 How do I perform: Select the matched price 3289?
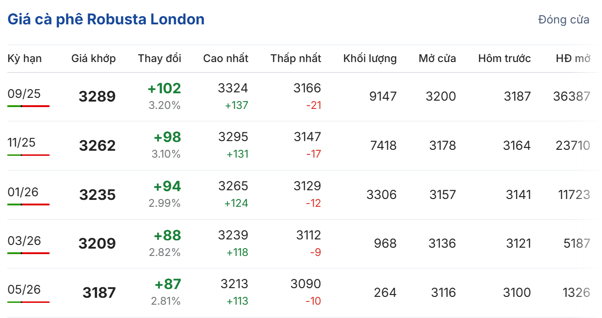pos(97,97)
